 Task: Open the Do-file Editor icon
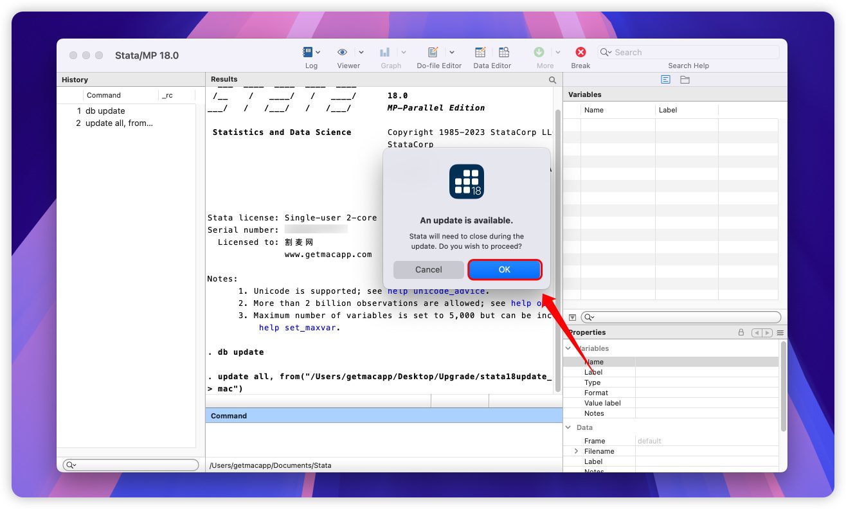coord(433,52)
